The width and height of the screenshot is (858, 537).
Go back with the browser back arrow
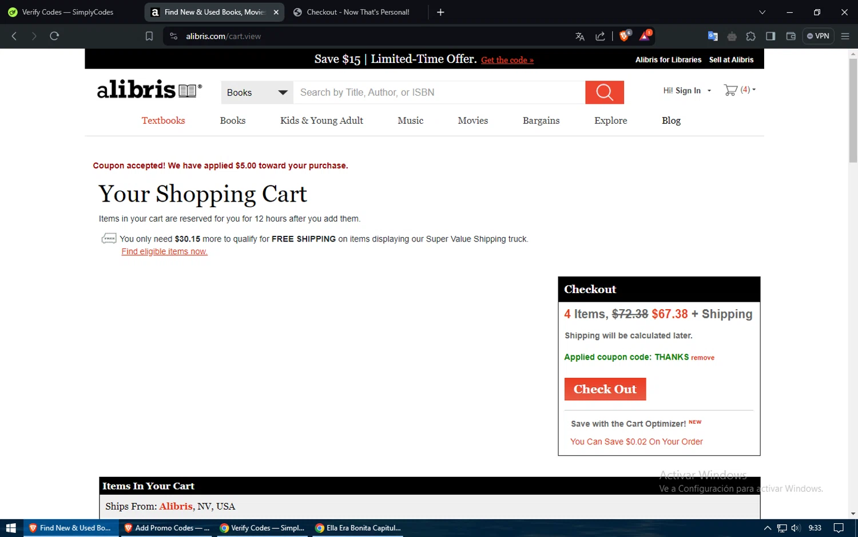click(14, 36)
